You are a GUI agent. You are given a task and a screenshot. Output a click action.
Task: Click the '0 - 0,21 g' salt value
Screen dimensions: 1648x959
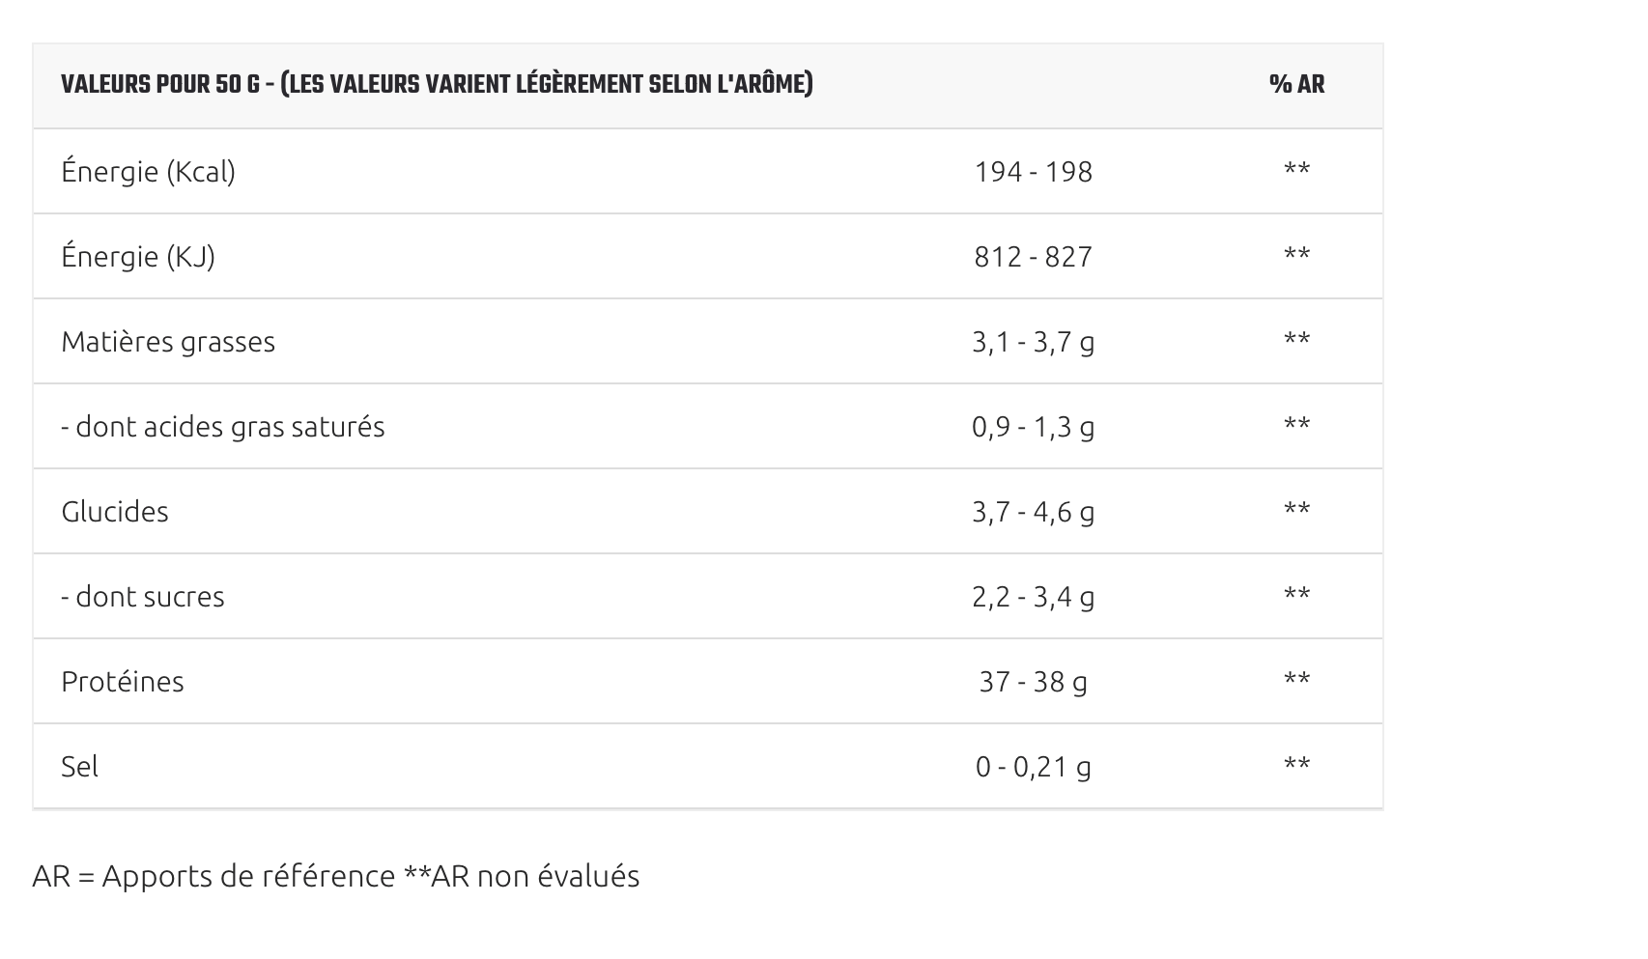tap(1033, 767)
